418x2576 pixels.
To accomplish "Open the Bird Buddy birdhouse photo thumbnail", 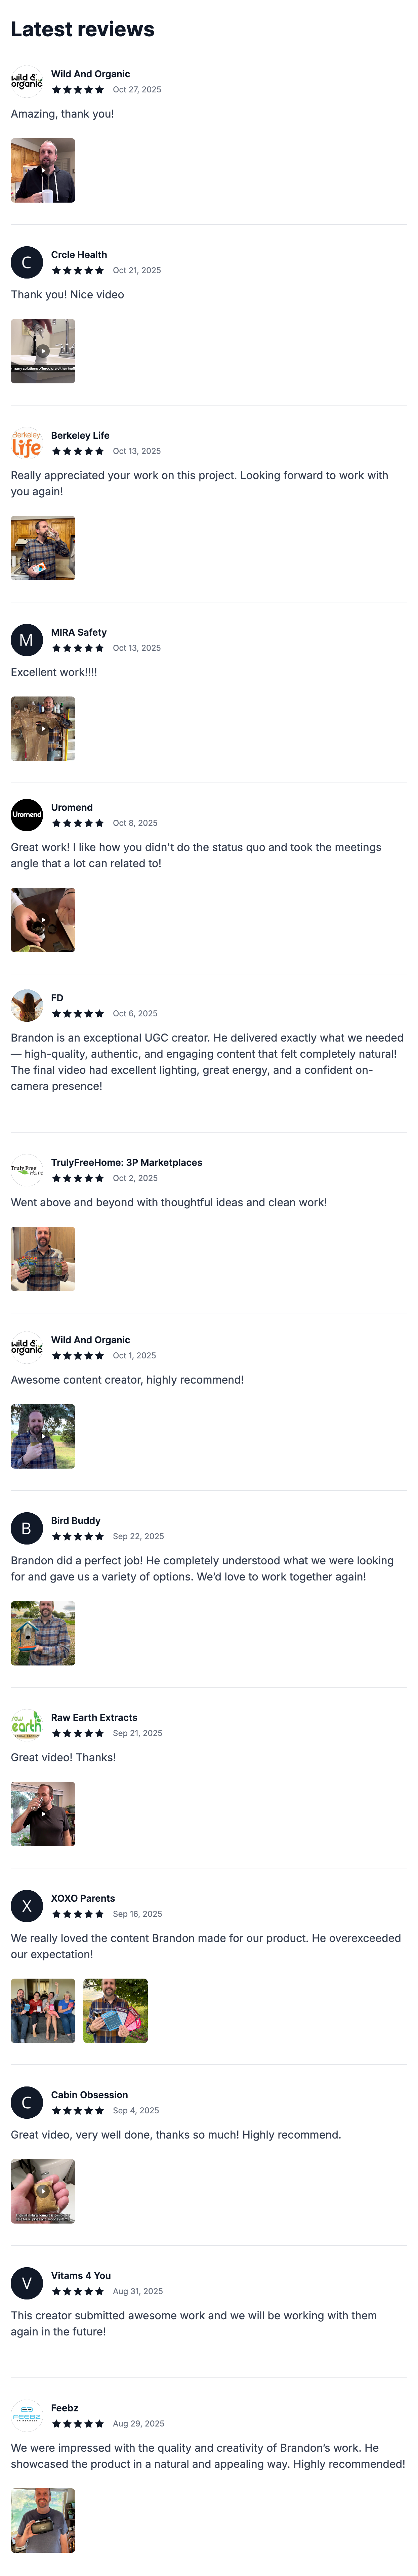I will [43, 1633].
